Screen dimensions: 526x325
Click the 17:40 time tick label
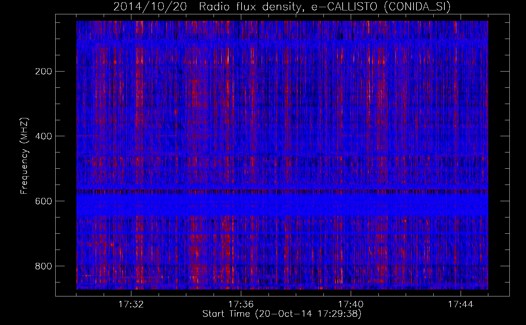(x=351, y=305)
